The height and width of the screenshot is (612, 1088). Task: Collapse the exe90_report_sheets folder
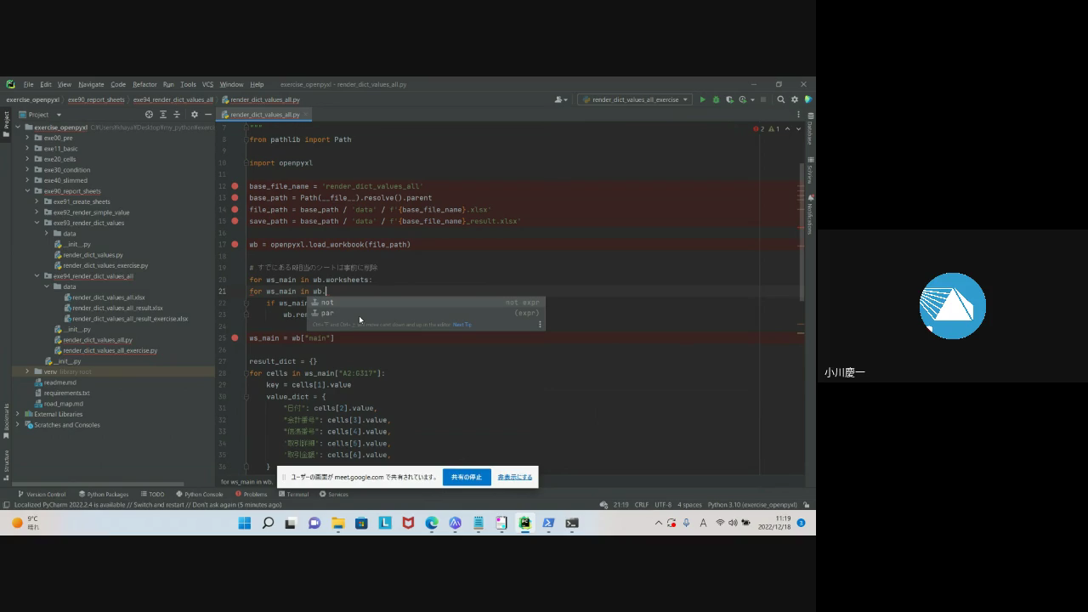point(27,191)
